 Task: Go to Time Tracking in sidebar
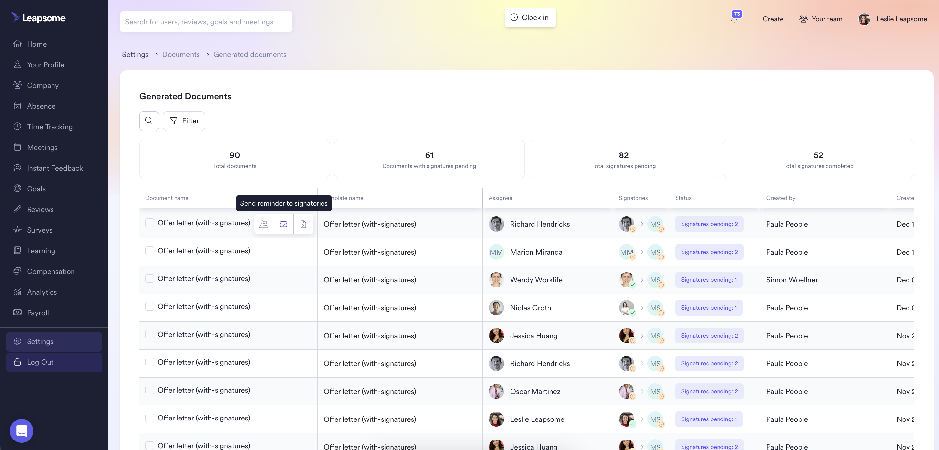tap(50, 126)
